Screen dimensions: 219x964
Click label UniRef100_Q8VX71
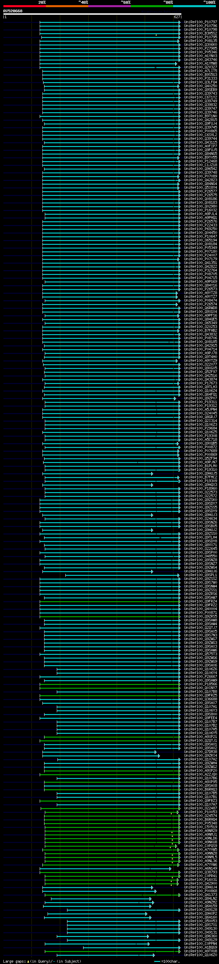[x=201, y=545]
